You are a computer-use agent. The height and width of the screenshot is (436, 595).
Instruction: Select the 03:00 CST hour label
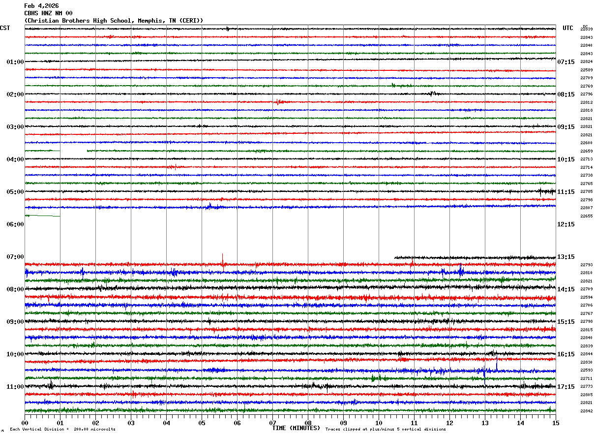click(x=15, y=127)
